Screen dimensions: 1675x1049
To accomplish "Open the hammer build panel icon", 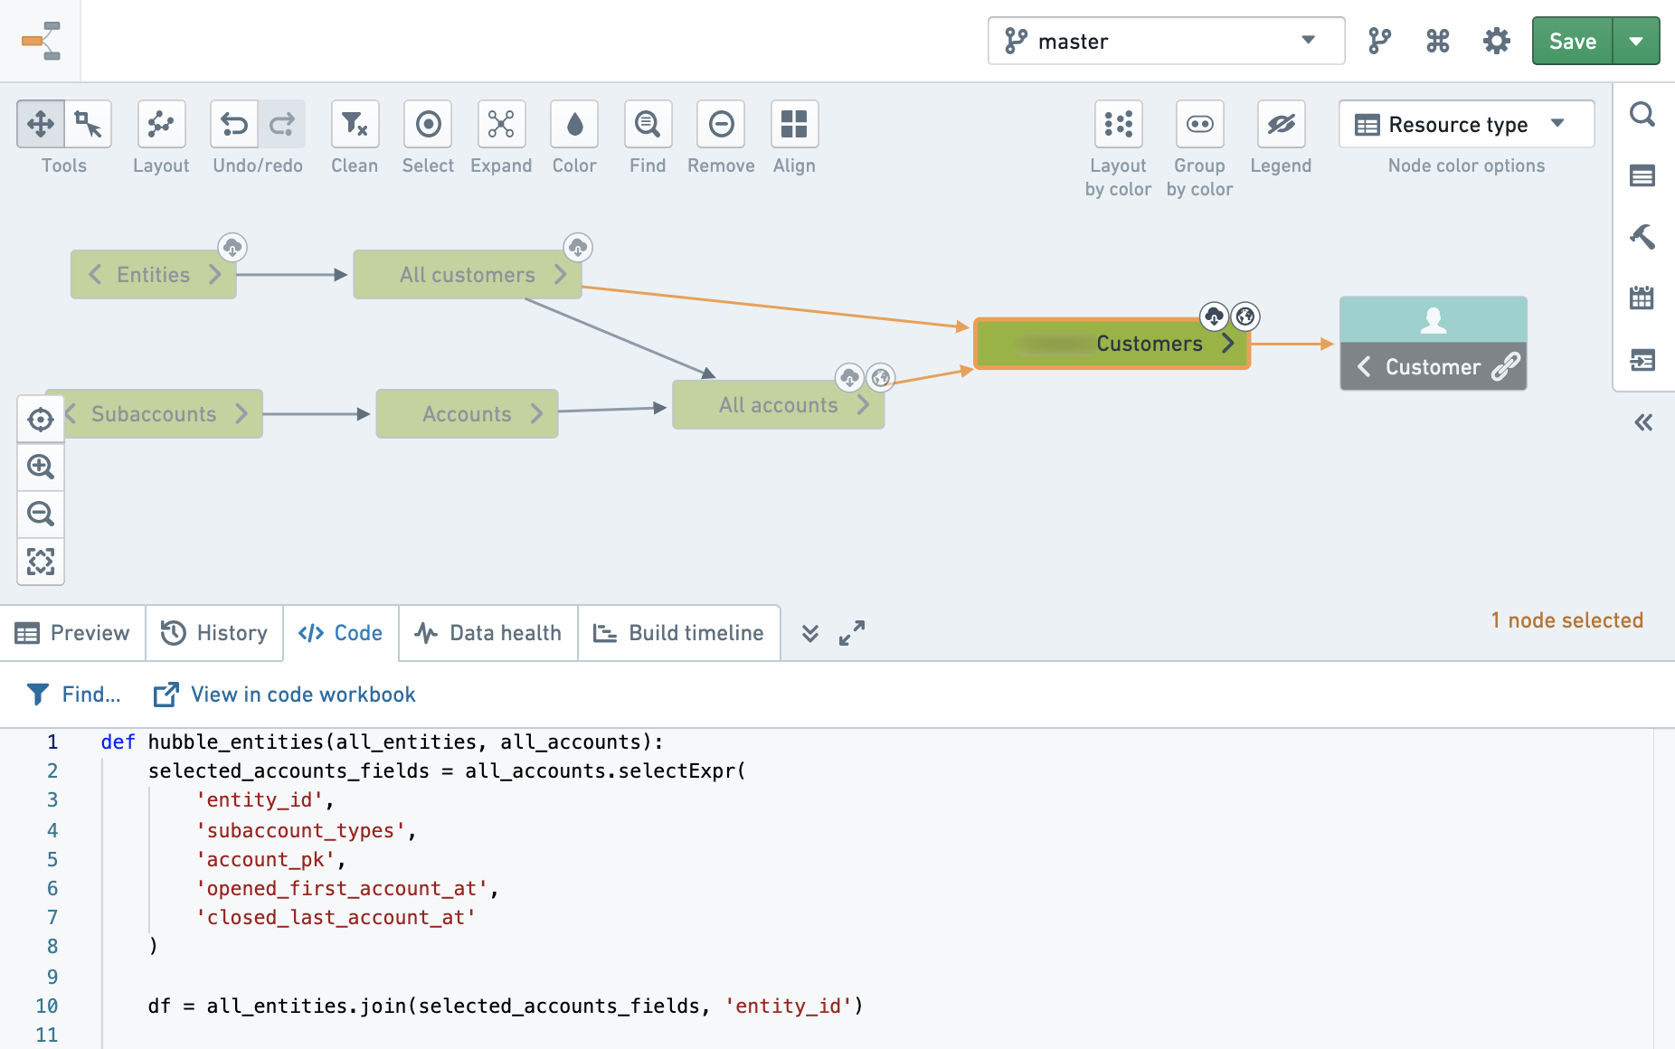I will [x=1642, y=236].
